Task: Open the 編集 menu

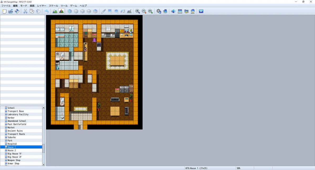Action: coord(15,6)
